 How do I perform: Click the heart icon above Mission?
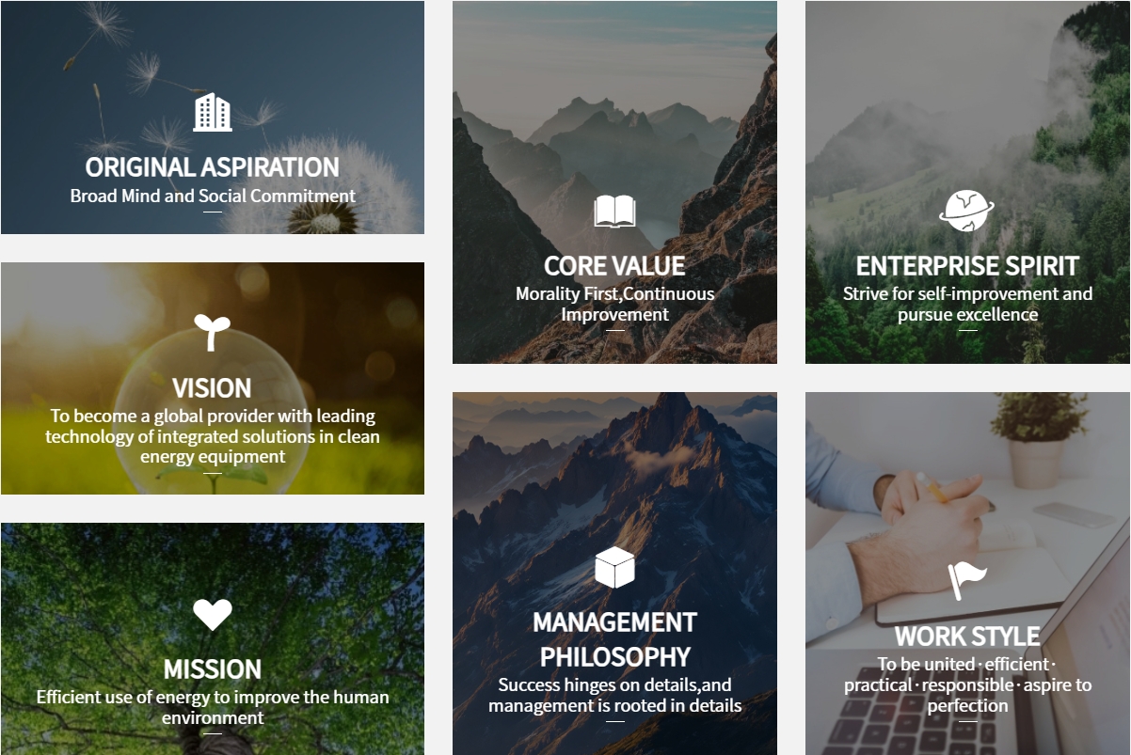213,615
